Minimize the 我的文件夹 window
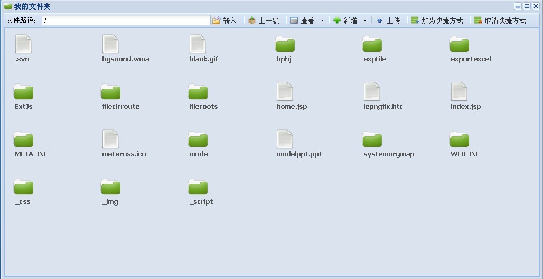This screenshot has width=543, height=279. pos(518,6)
